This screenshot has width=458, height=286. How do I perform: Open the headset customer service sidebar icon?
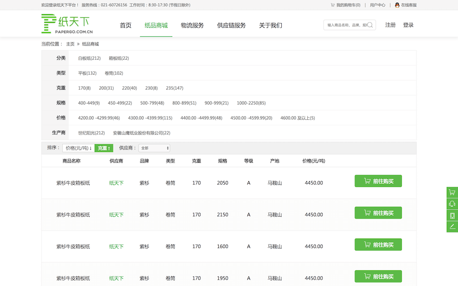tap(452, 204)
